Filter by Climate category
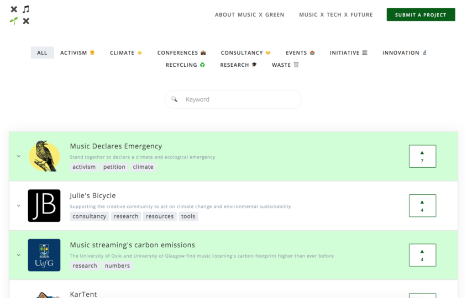 [125, 52]
